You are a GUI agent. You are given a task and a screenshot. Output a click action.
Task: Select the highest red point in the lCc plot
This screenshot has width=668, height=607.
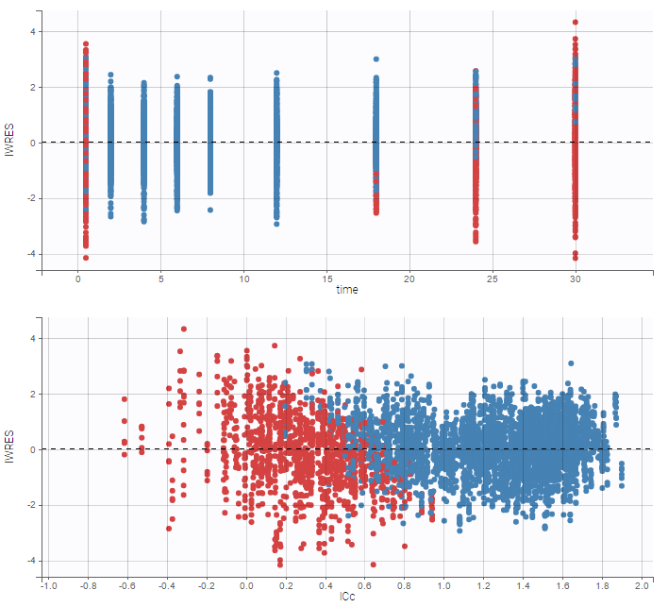coord(184,329)
